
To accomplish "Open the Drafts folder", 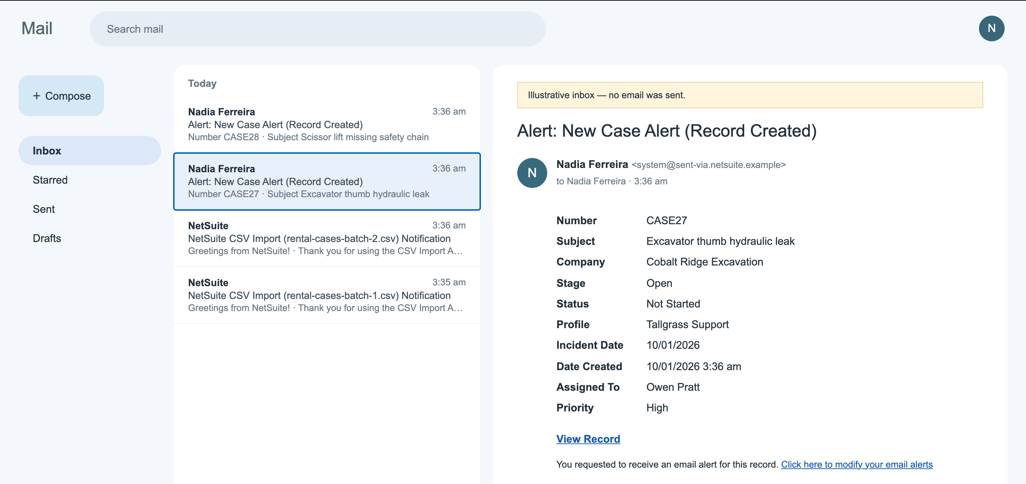I will coord(90,238).
